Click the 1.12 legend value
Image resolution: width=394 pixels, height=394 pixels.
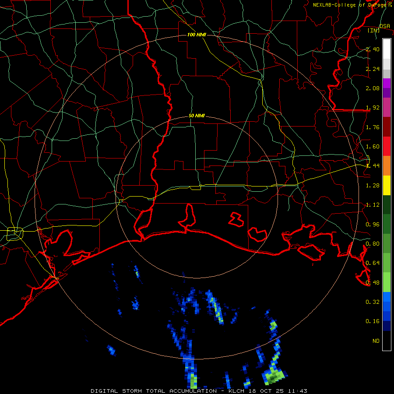click(x=373, y=205)
